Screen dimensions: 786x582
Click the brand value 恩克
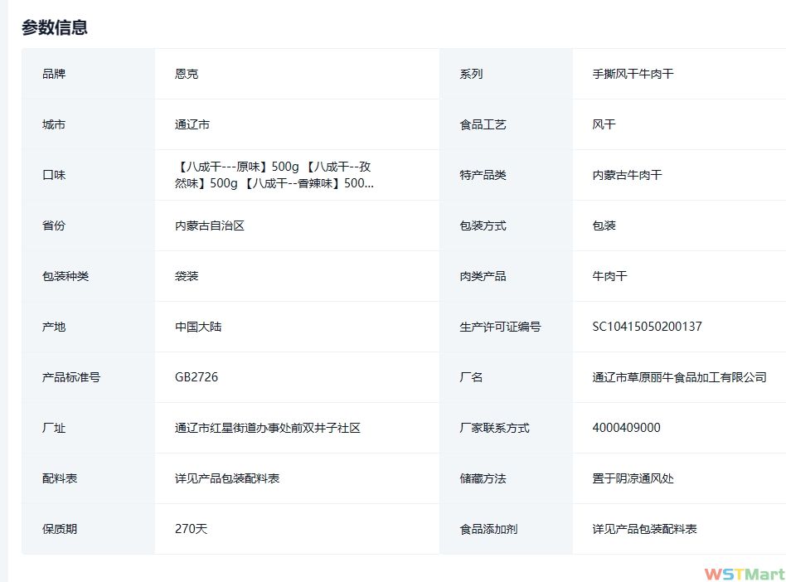pyautogui.click(x=187, y=74)
